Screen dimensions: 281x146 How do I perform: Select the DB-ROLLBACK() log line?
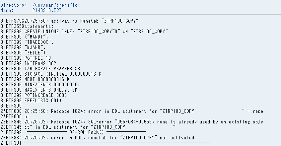[x=73, y=132]
